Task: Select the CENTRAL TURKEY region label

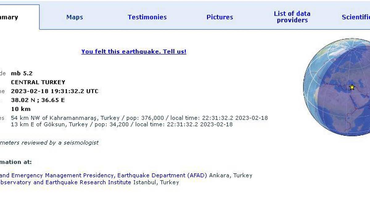Action: coord(38,82)
